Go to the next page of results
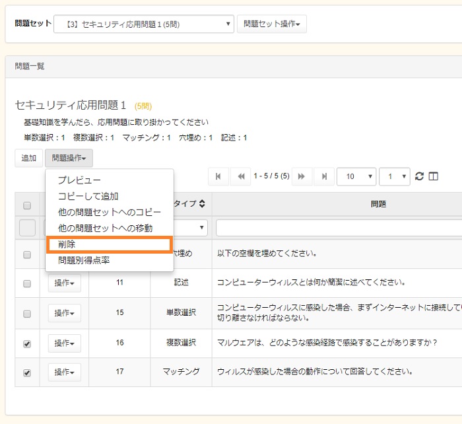462x424 pixels. pos(301,176)
